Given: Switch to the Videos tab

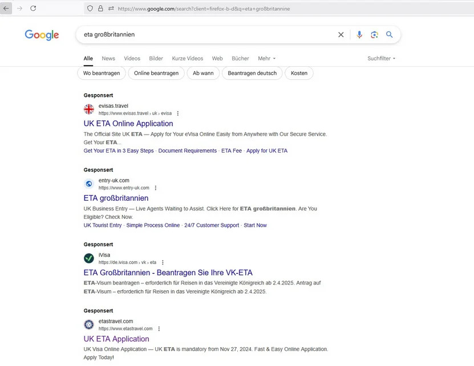Looking at the screenshot, I should coord(132,58).
